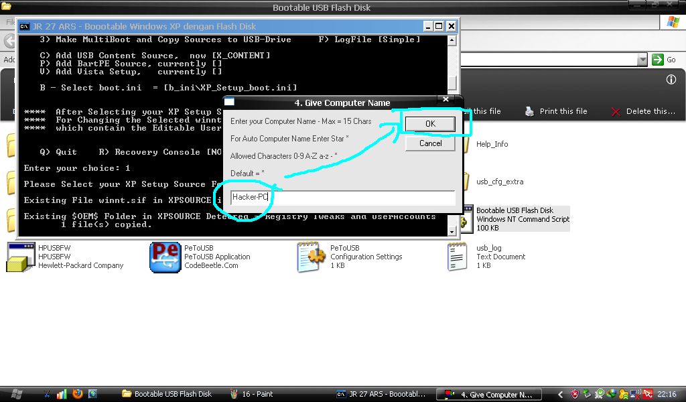Screen dimensions: 686x402
Task: Close the Give Computer Name dialog
Action: pyautogui.click(x=445, y=99)
